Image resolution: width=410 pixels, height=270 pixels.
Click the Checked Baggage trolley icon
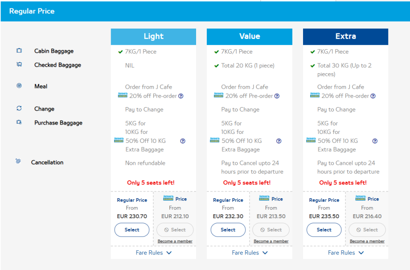19,65
